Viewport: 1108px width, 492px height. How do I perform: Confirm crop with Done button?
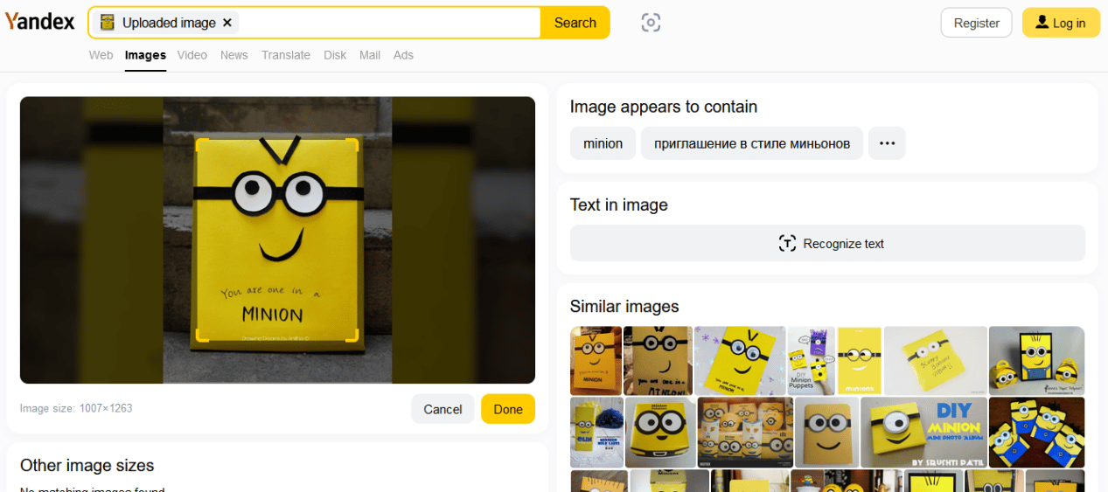point(508,409)
